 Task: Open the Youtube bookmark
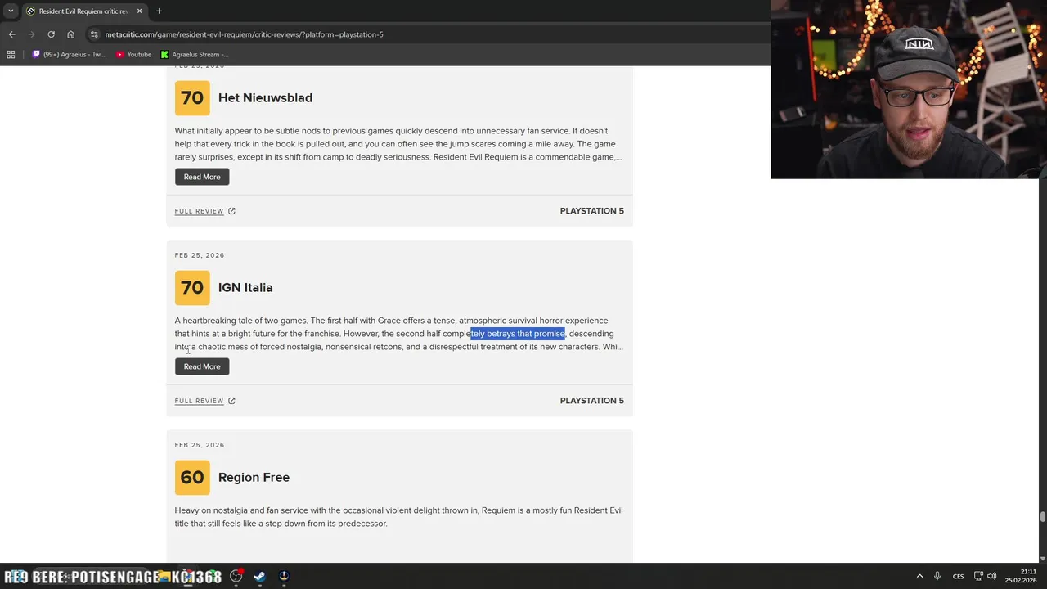click(x=133, y=55)
